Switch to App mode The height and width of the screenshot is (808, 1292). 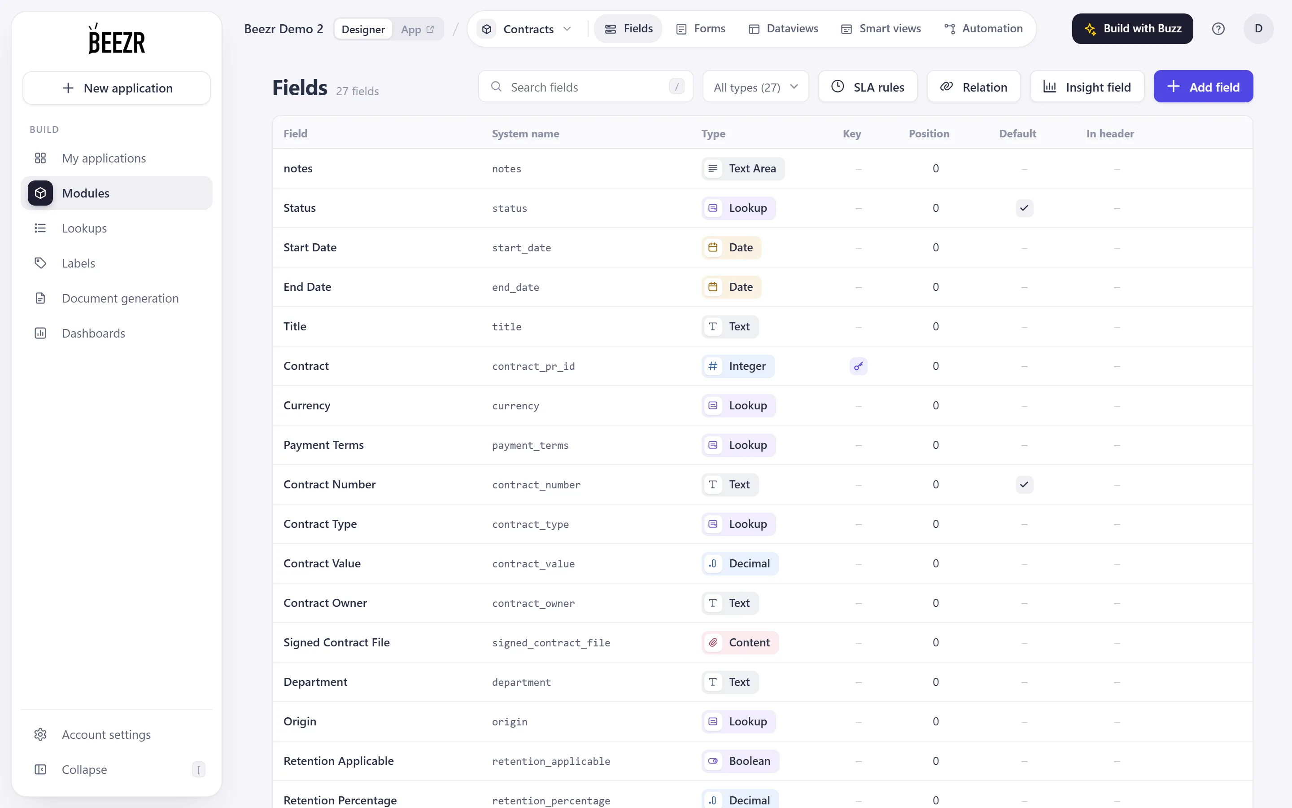pos(418,29)
